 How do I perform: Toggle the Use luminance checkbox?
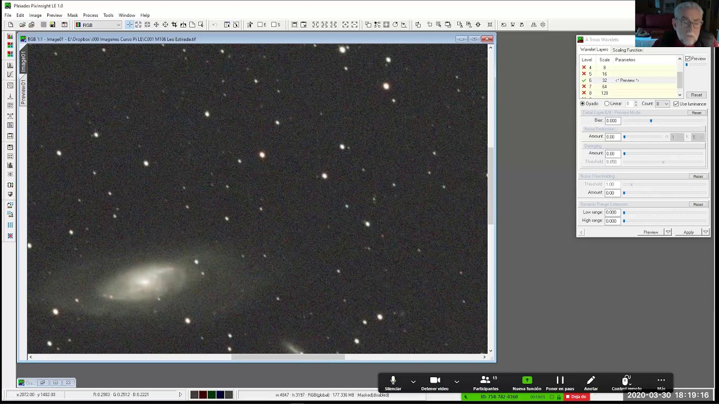(x=676, y=104)
